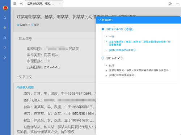Click the 被告：谢某某 line
Screen dimensions: 181x135
[x=59, y=107]
